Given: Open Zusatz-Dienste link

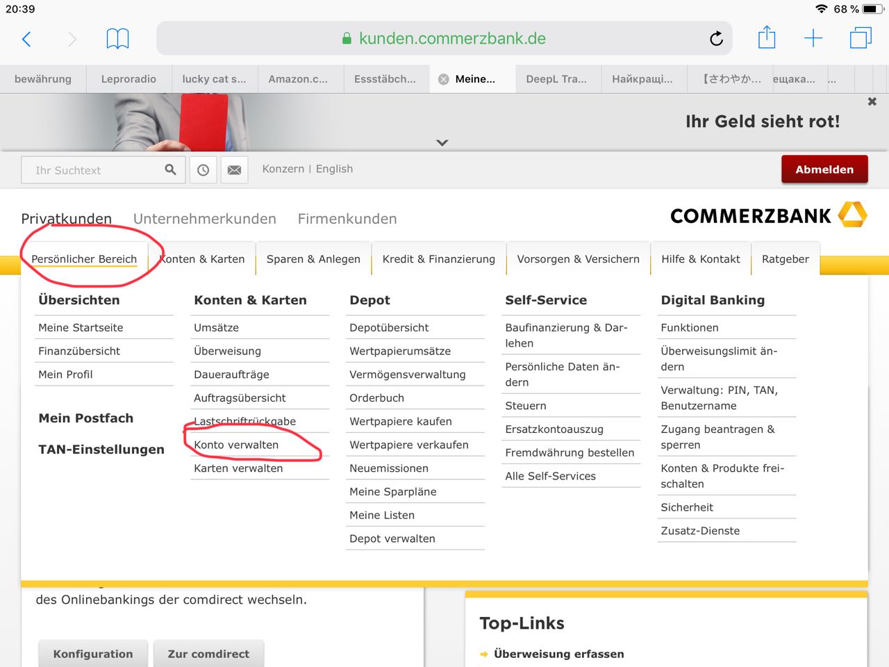Looking at the screenshot, I should click(x=700, y=531).
